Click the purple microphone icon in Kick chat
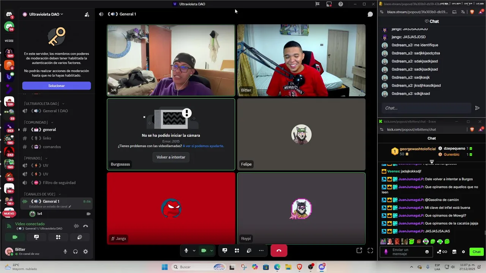 coord(386,252)
